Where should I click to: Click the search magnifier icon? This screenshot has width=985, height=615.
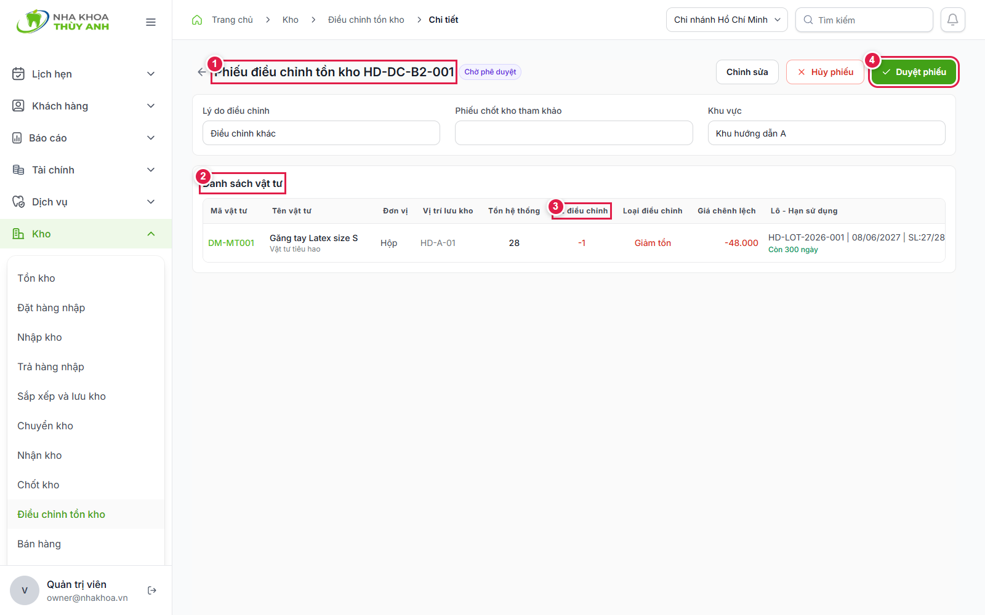(808, 20)
